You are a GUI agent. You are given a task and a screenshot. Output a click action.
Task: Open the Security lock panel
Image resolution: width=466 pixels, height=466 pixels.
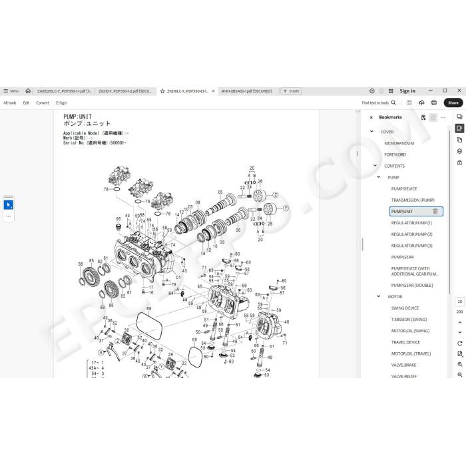pos(459,162)
